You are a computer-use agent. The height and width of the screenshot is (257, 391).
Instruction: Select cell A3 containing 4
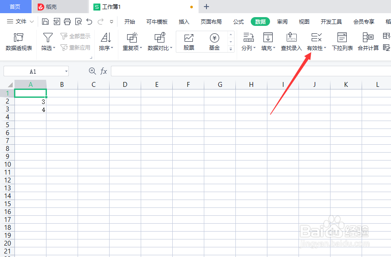[30, 109]
